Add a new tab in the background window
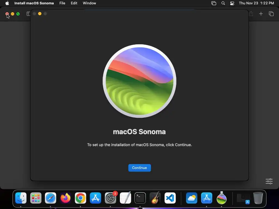 [x=261, y=14]
